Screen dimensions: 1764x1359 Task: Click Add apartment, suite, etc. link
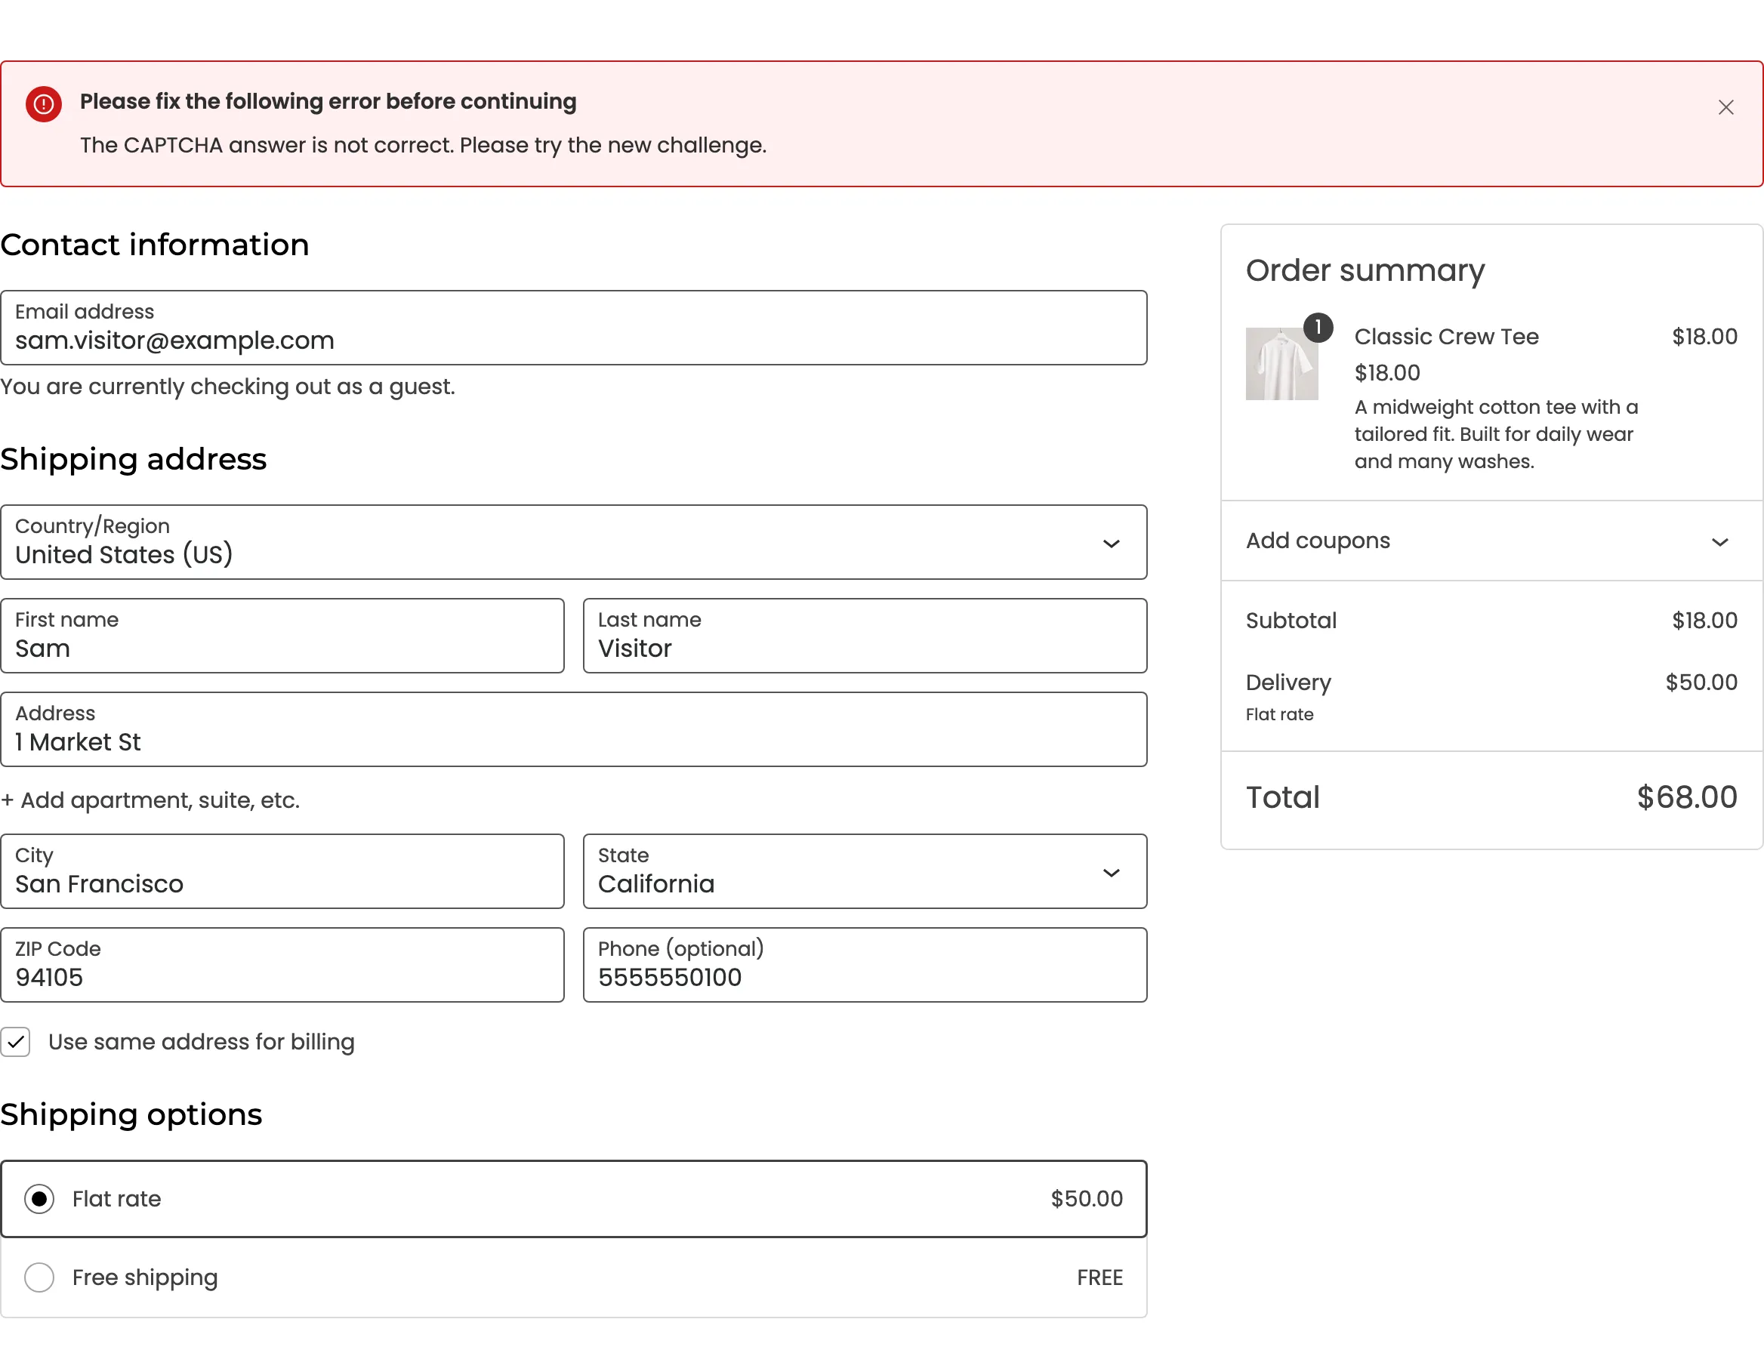tap(150, 800)
